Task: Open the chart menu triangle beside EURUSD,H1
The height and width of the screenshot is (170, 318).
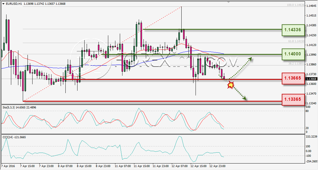Action: click(4, 4)
